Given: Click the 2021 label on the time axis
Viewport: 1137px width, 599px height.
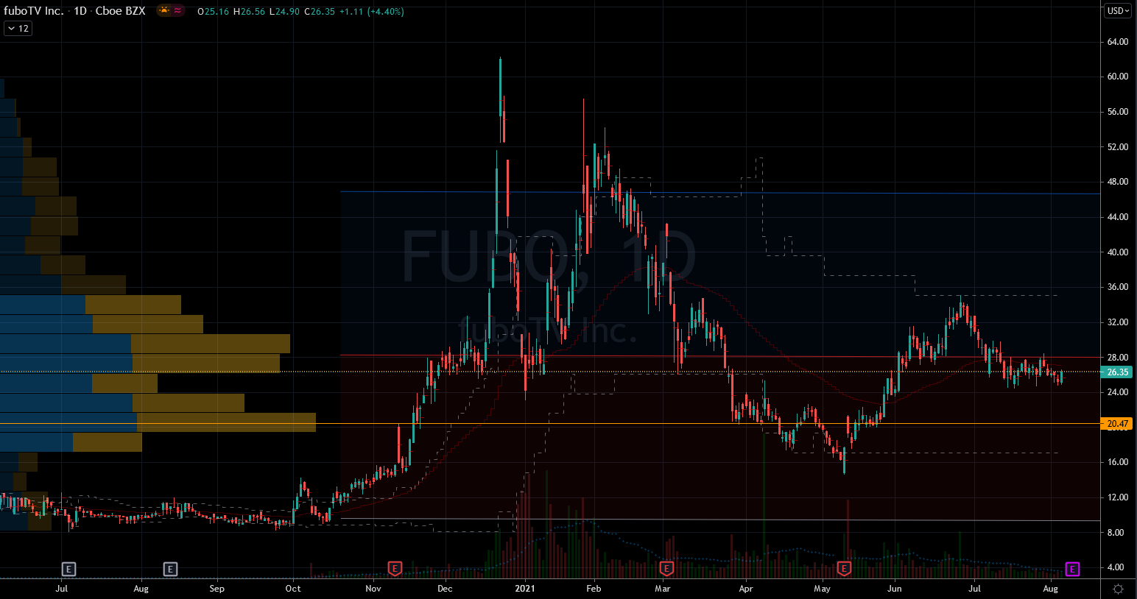Looking at the screenshot, I should pos(525,589).
